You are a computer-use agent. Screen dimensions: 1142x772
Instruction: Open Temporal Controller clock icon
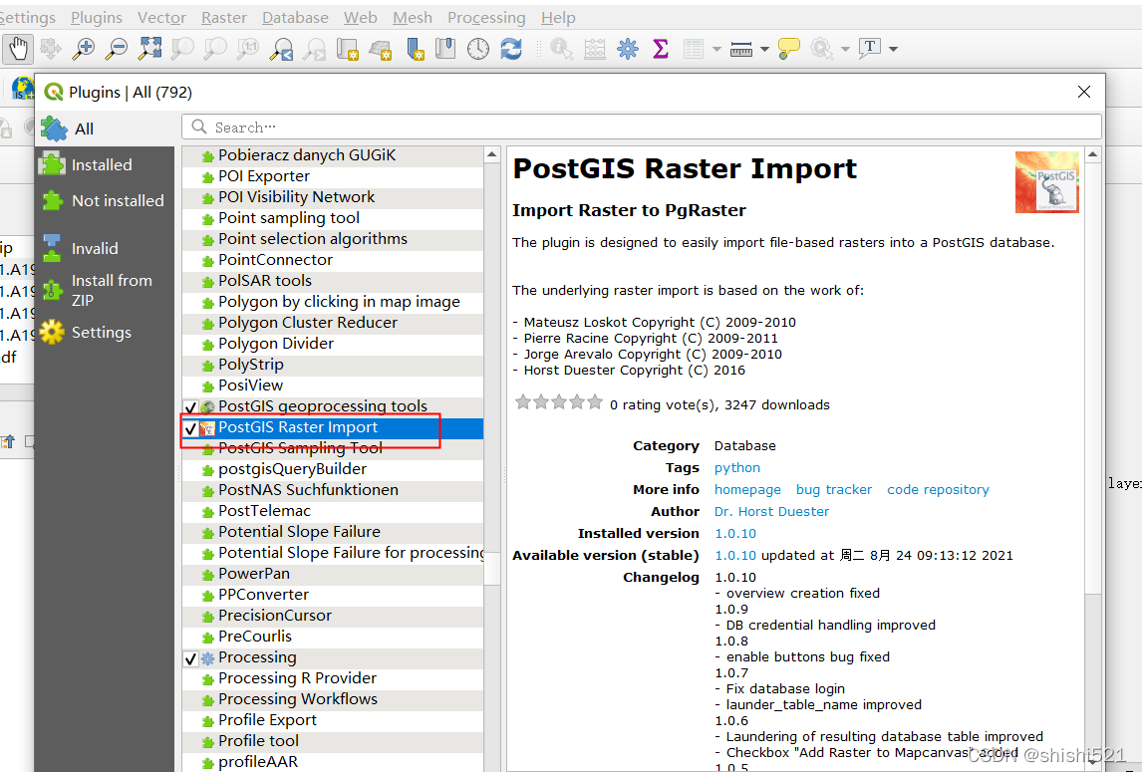(477, 49)
